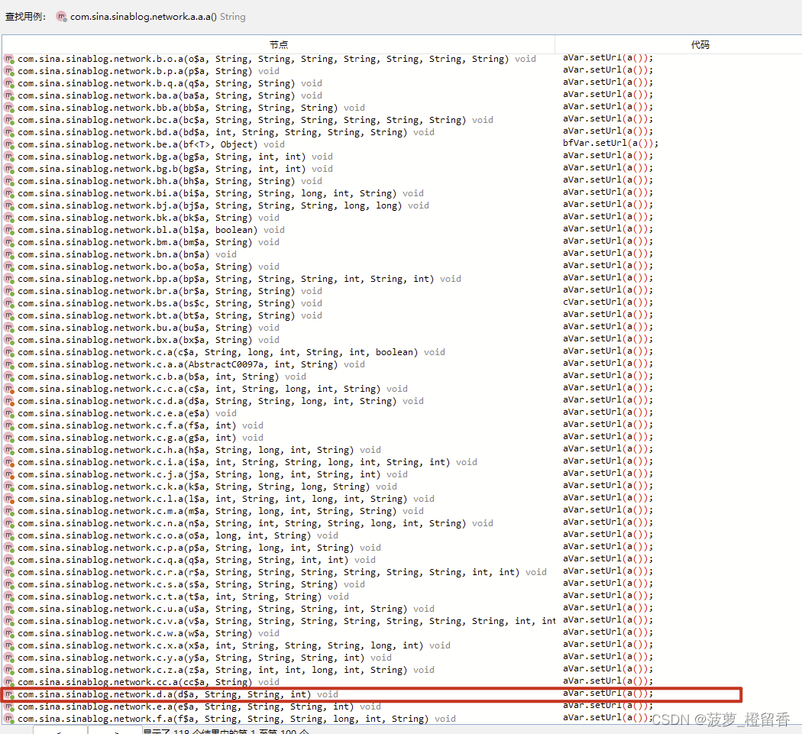Click the method icon of the network.bl.a row
Image resolution: width=802 pixels, height=734 pixels.
[9, 231]
